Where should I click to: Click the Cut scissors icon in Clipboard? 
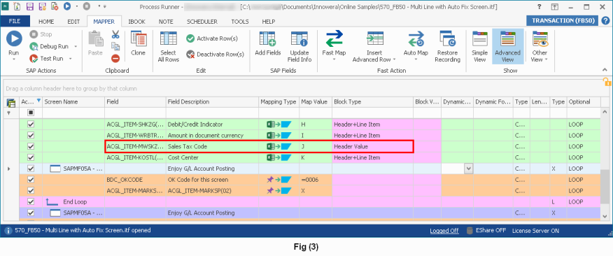(x=115, y=34)
